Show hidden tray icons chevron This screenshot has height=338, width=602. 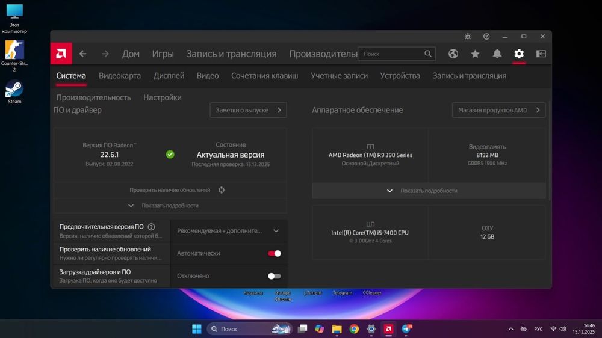click(510, 329)
